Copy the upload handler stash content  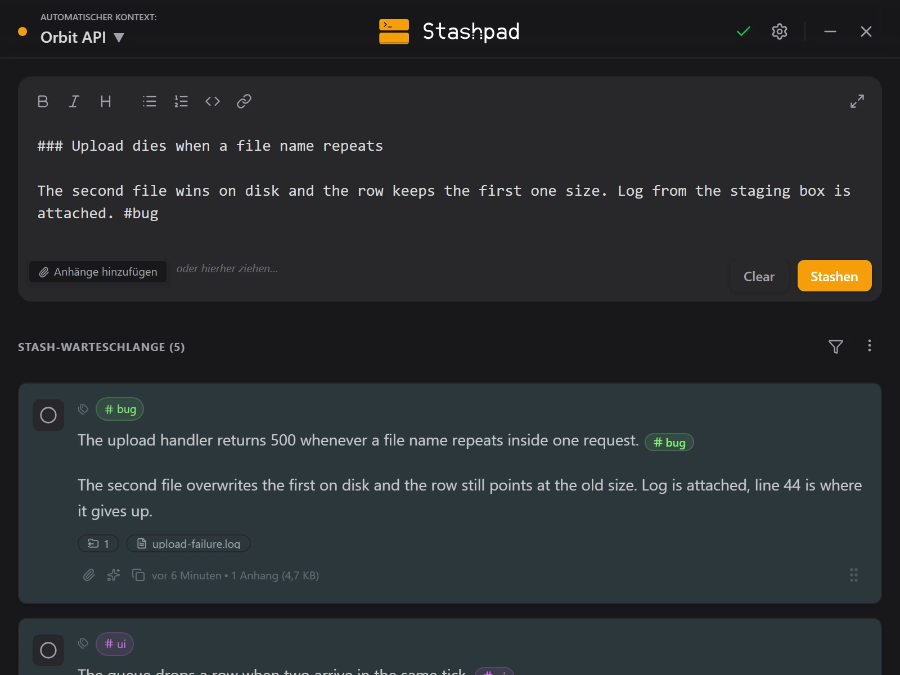[x=138, y=575]
